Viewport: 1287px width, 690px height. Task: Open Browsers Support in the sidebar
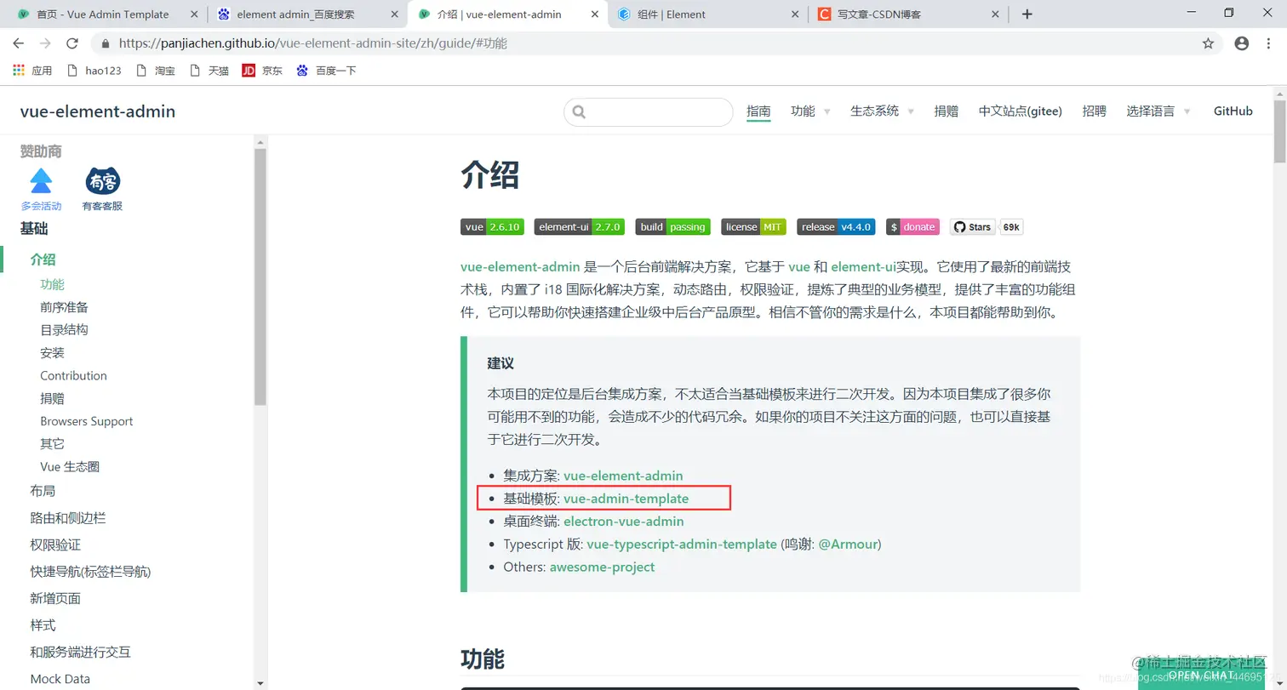pos(87,421)
